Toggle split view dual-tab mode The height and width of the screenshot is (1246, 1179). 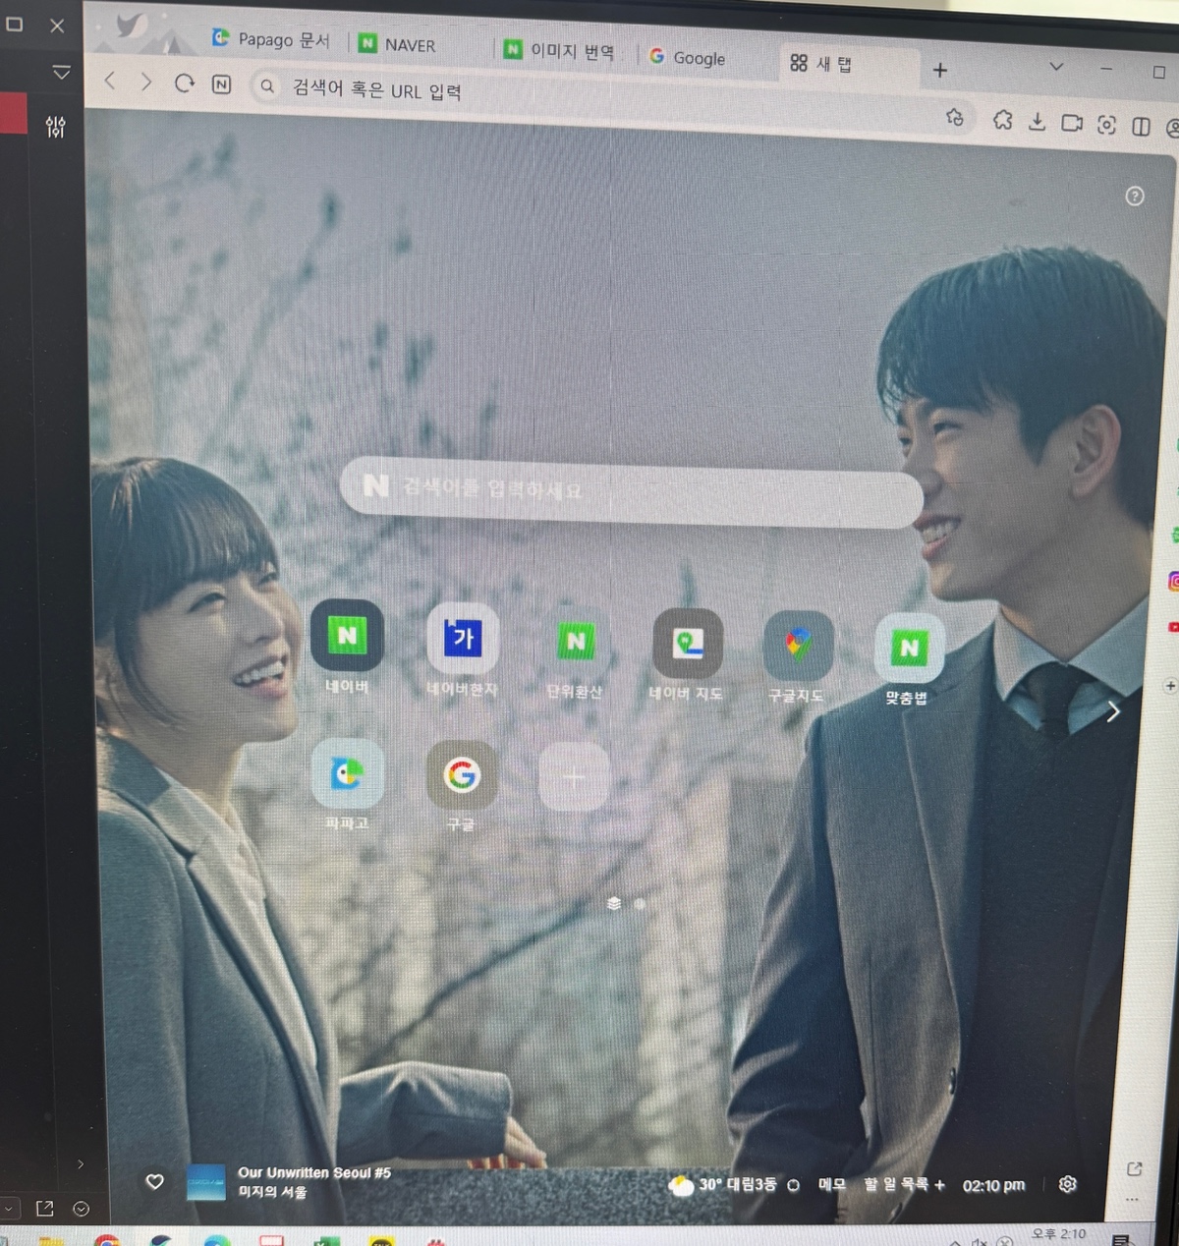1141,126
